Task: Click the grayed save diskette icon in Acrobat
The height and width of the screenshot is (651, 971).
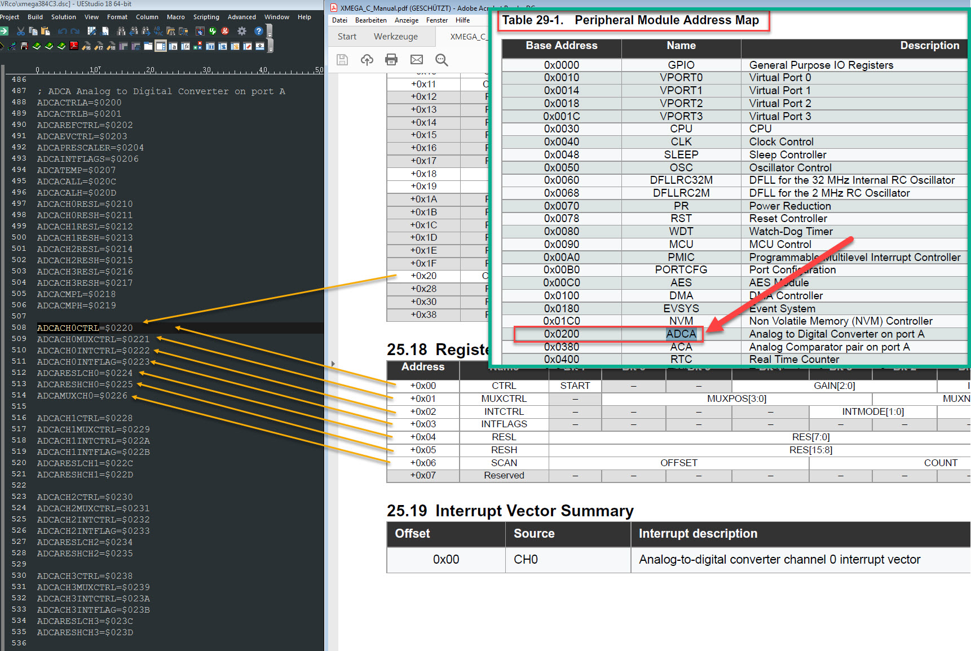Action: pos(342,60)
